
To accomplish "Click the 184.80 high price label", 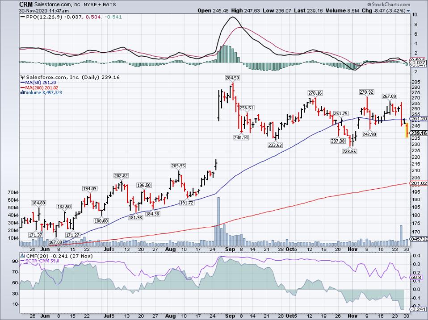I will click(x=38, y=203).
